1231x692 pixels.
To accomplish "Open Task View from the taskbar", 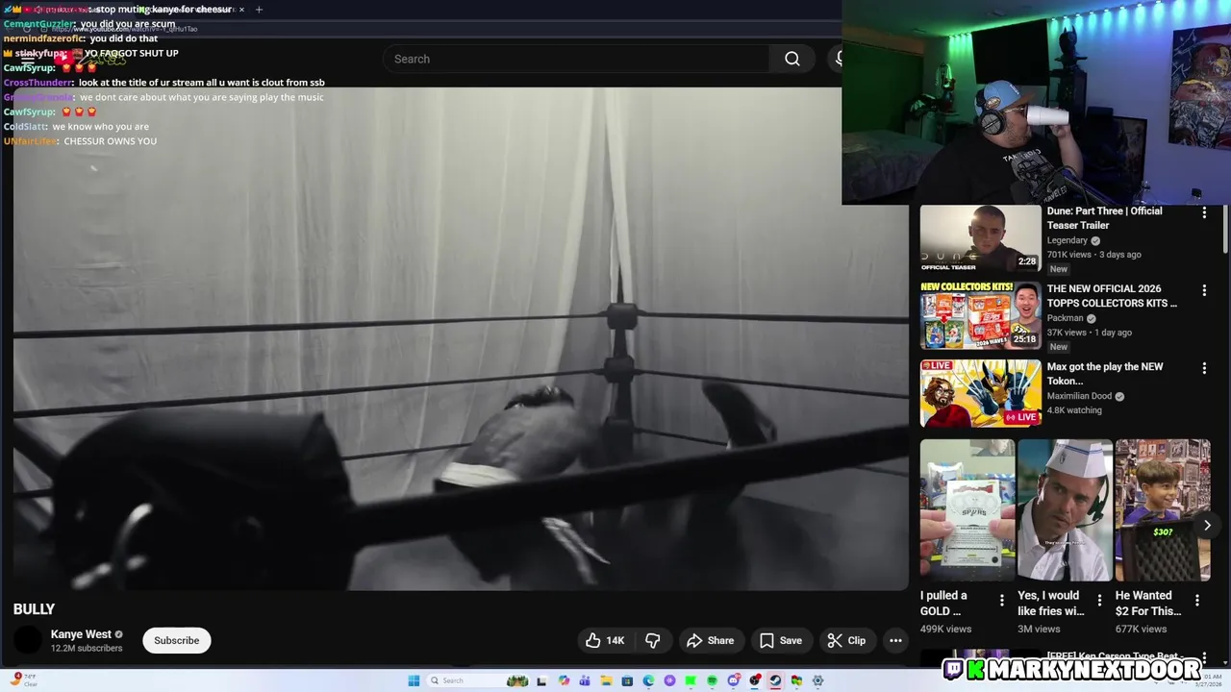I will tap(541, 680).
